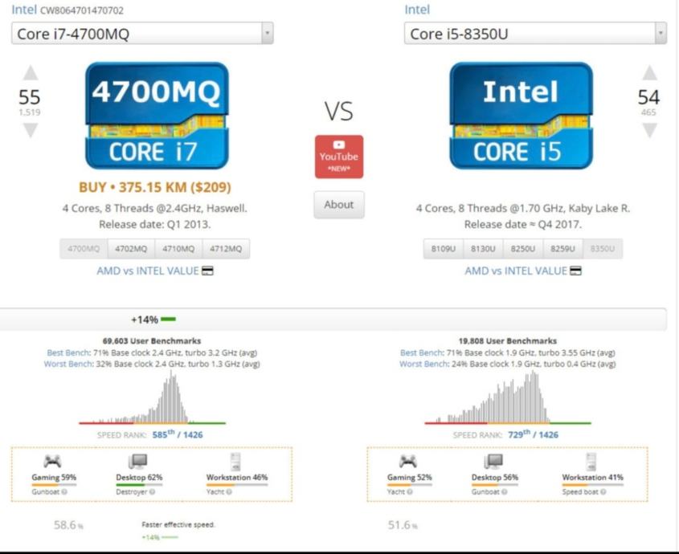Click the Workstation 46% tower icon
Viewport: 679px width, 554px height.
236,461
